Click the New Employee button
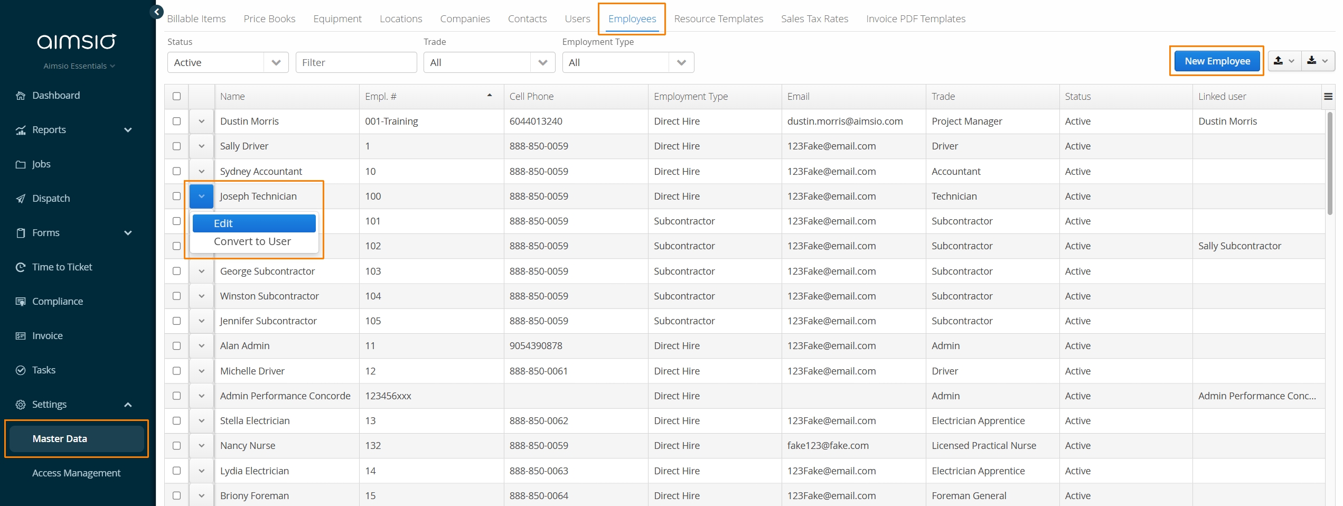 pos(1217,61)
